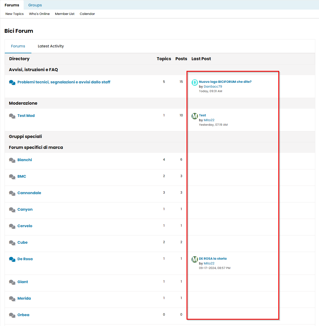The height and width of the screenshot is (326, 319).
Task: Click the chat bubble icon beside Cervelo
Action: [12, 226]
